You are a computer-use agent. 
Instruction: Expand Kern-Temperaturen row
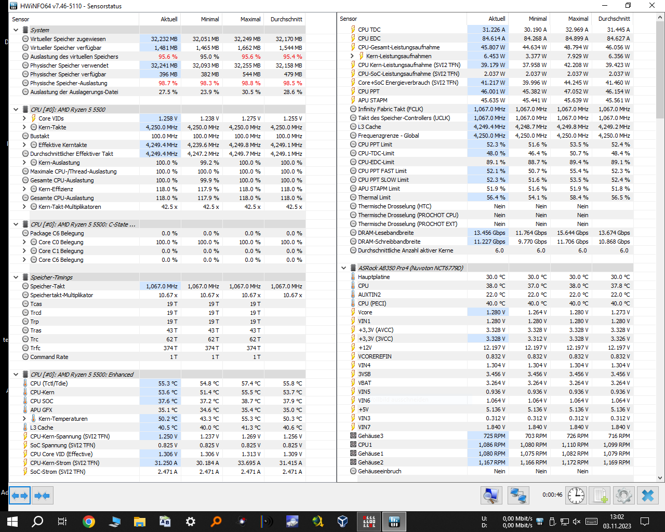click(x=24, y=419)
